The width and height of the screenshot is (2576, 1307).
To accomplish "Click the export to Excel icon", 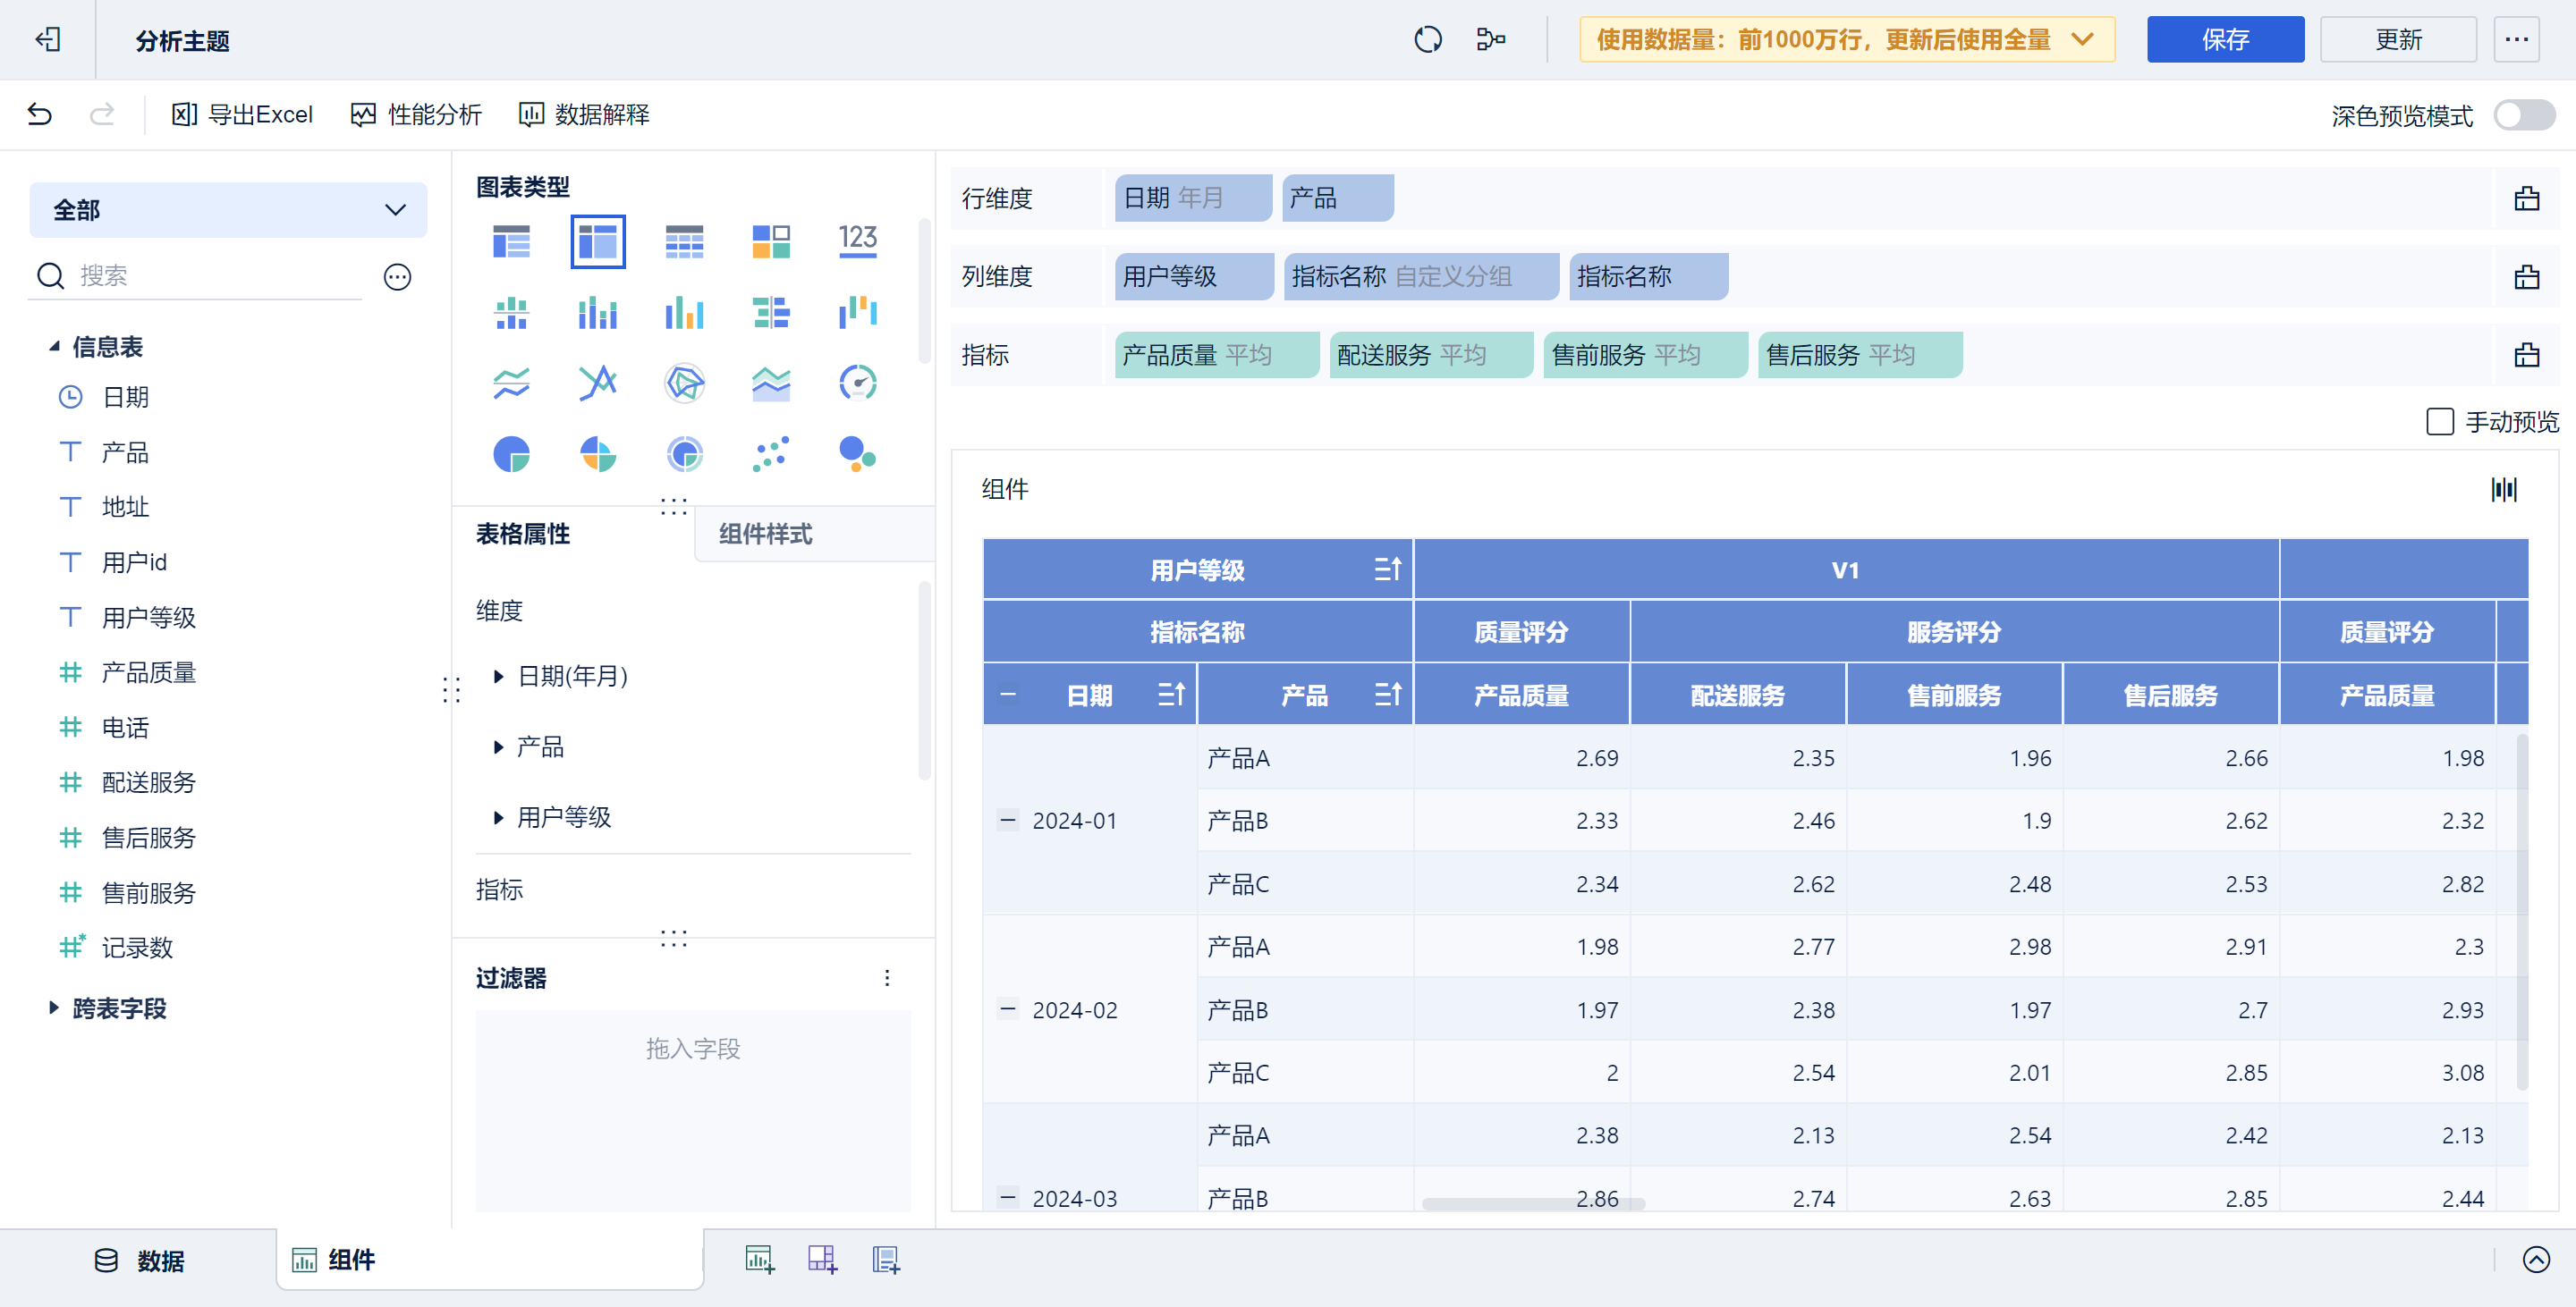I will [x=184, y=115].
